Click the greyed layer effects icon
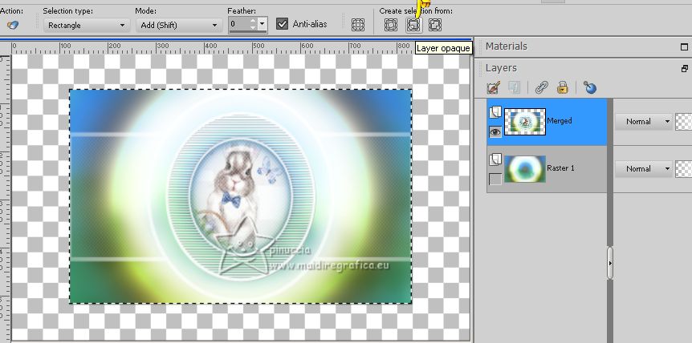The height and width of the screenshot is (343, 692). [514, 87]
